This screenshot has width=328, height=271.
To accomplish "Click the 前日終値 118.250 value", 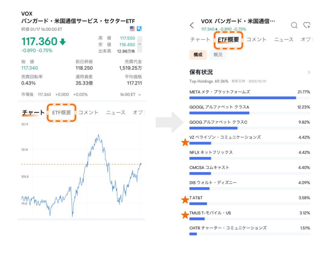I will 84,68.
